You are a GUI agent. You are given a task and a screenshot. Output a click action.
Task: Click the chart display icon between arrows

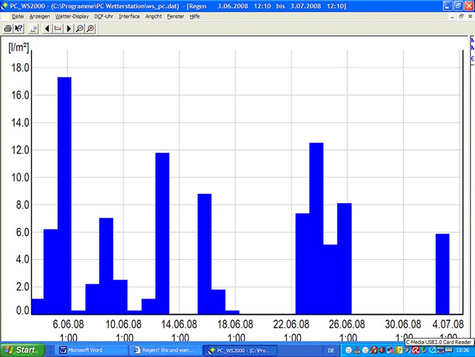tap(58, 28)
